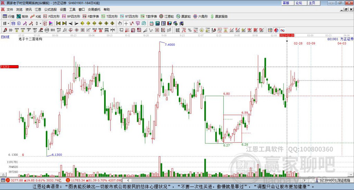Viewport: 354px width, 190px height.
Task: Jump to the last bar icon
Action: [x=64, y=23]
